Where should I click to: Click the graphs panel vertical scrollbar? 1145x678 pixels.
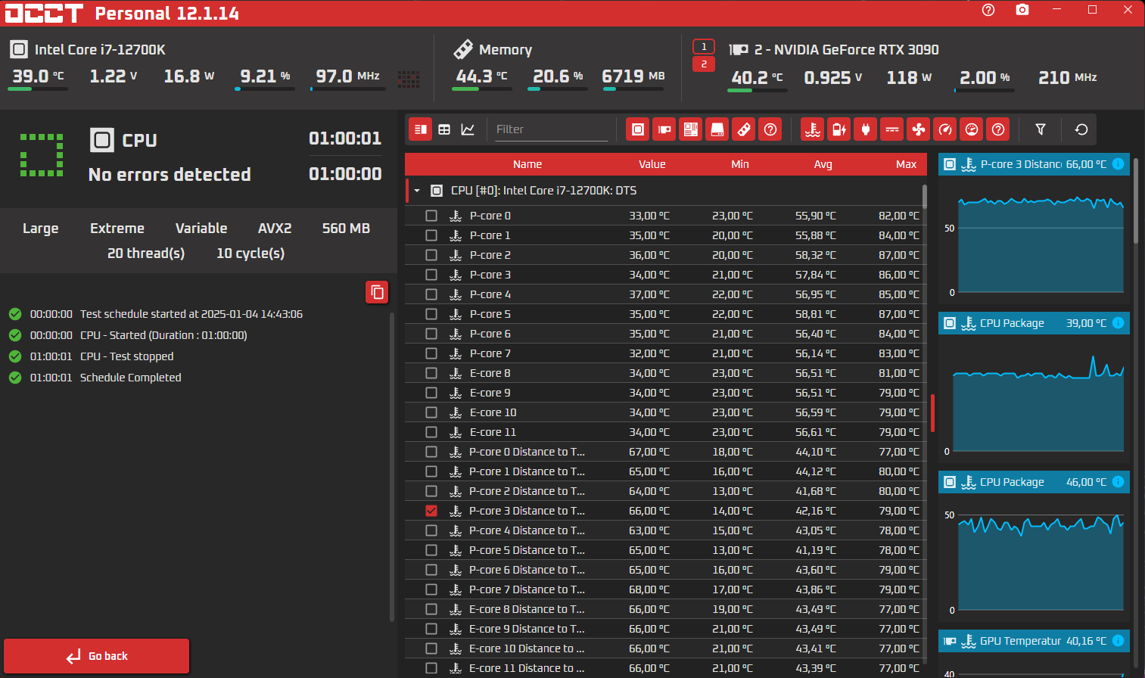coord(1135,199)
